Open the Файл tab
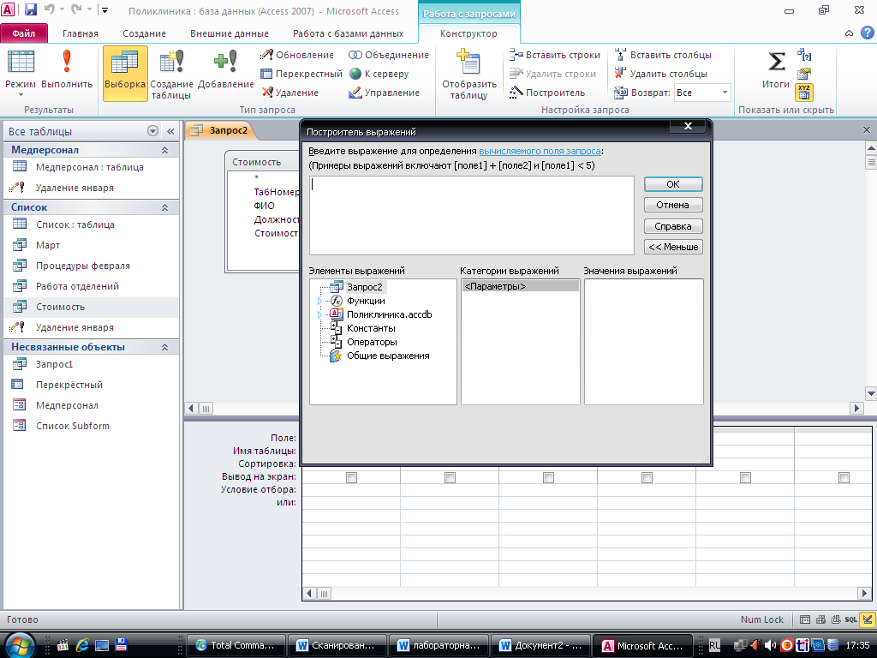 click(x=23, y=33)
